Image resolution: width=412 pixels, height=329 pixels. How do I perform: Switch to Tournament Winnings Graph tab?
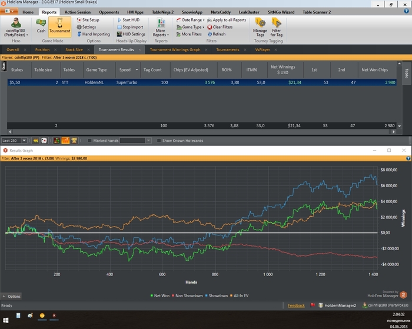(175, 49)
